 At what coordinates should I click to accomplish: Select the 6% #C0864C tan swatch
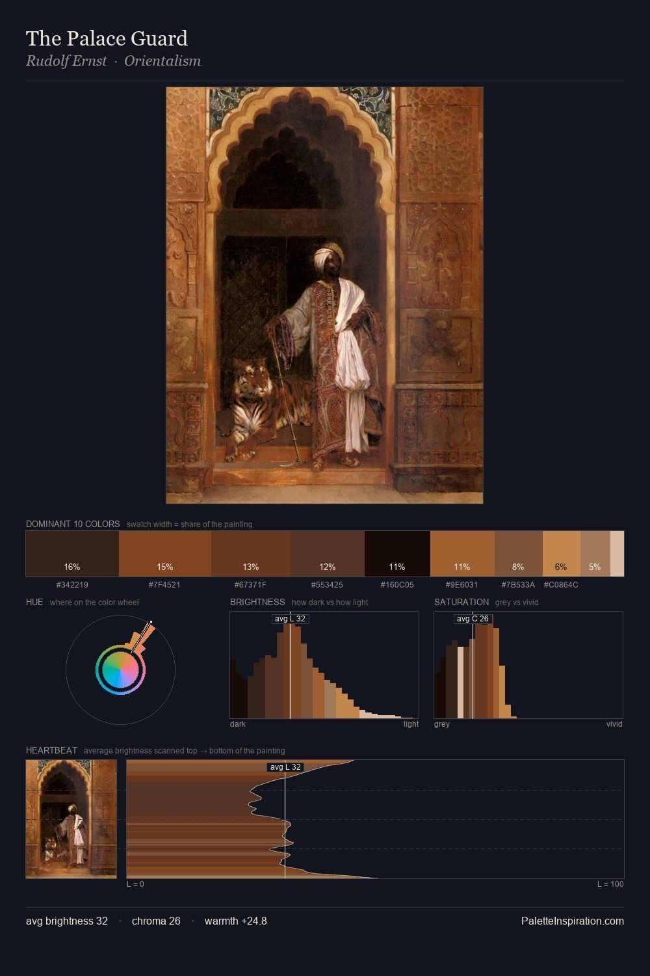click(x=561, y=554)
